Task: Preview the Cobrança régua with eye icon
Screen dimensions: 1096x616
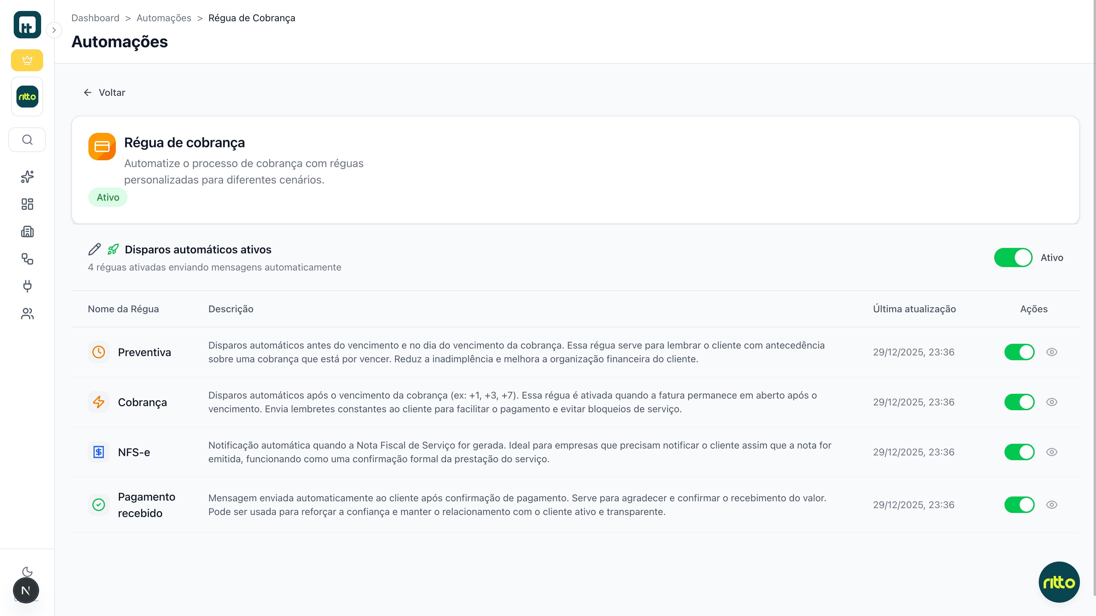Action: point(1052,402)
